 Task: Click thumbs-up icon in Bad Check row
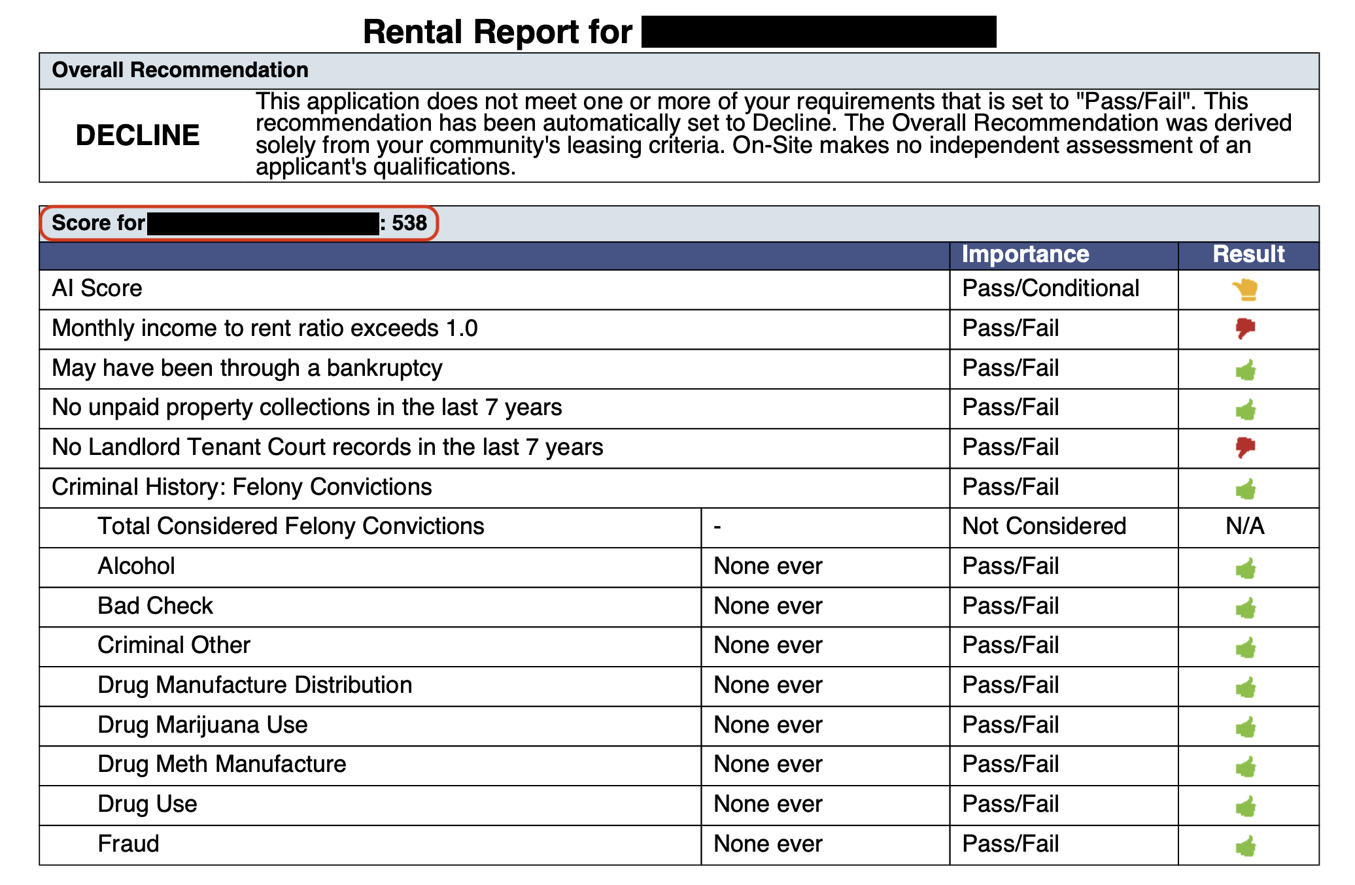pyautogui.click(x=1246, y=608)
